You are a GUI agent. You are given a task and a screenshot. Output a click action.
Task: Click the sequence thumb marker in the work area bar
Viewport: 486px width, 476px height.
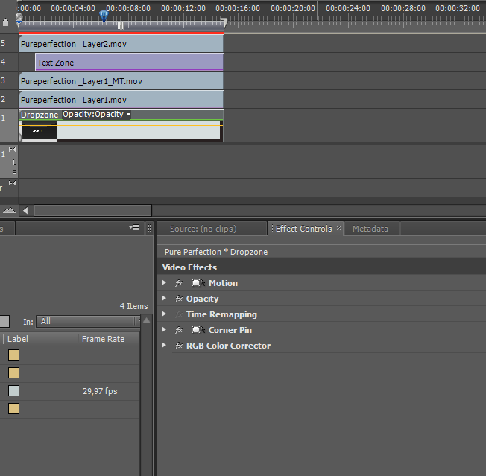[x=121, y=26]
